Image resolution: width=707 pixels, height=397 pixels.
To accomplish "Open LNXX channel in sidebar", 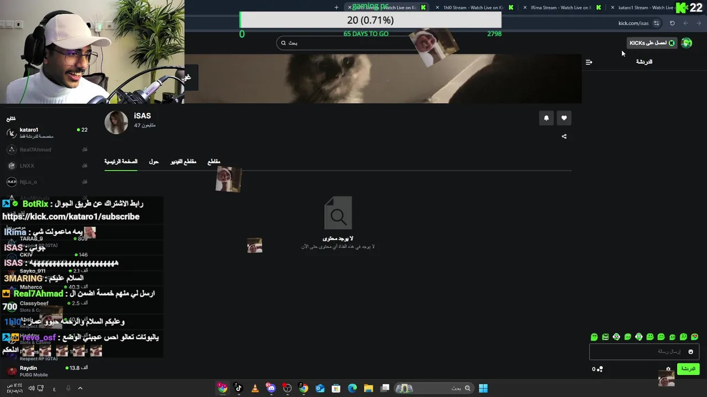I will [47, 165].
